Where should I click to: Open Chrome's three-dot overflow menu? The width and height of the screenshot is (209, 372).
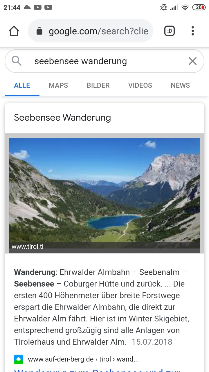[192, 31]
